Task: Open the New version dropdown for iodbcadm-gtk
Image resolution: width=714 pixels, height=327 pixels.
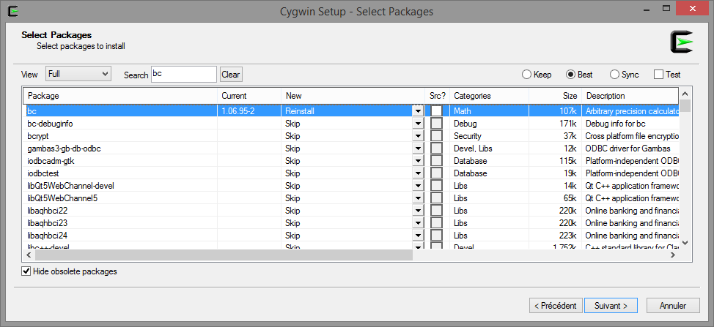Action: [418, 161]
